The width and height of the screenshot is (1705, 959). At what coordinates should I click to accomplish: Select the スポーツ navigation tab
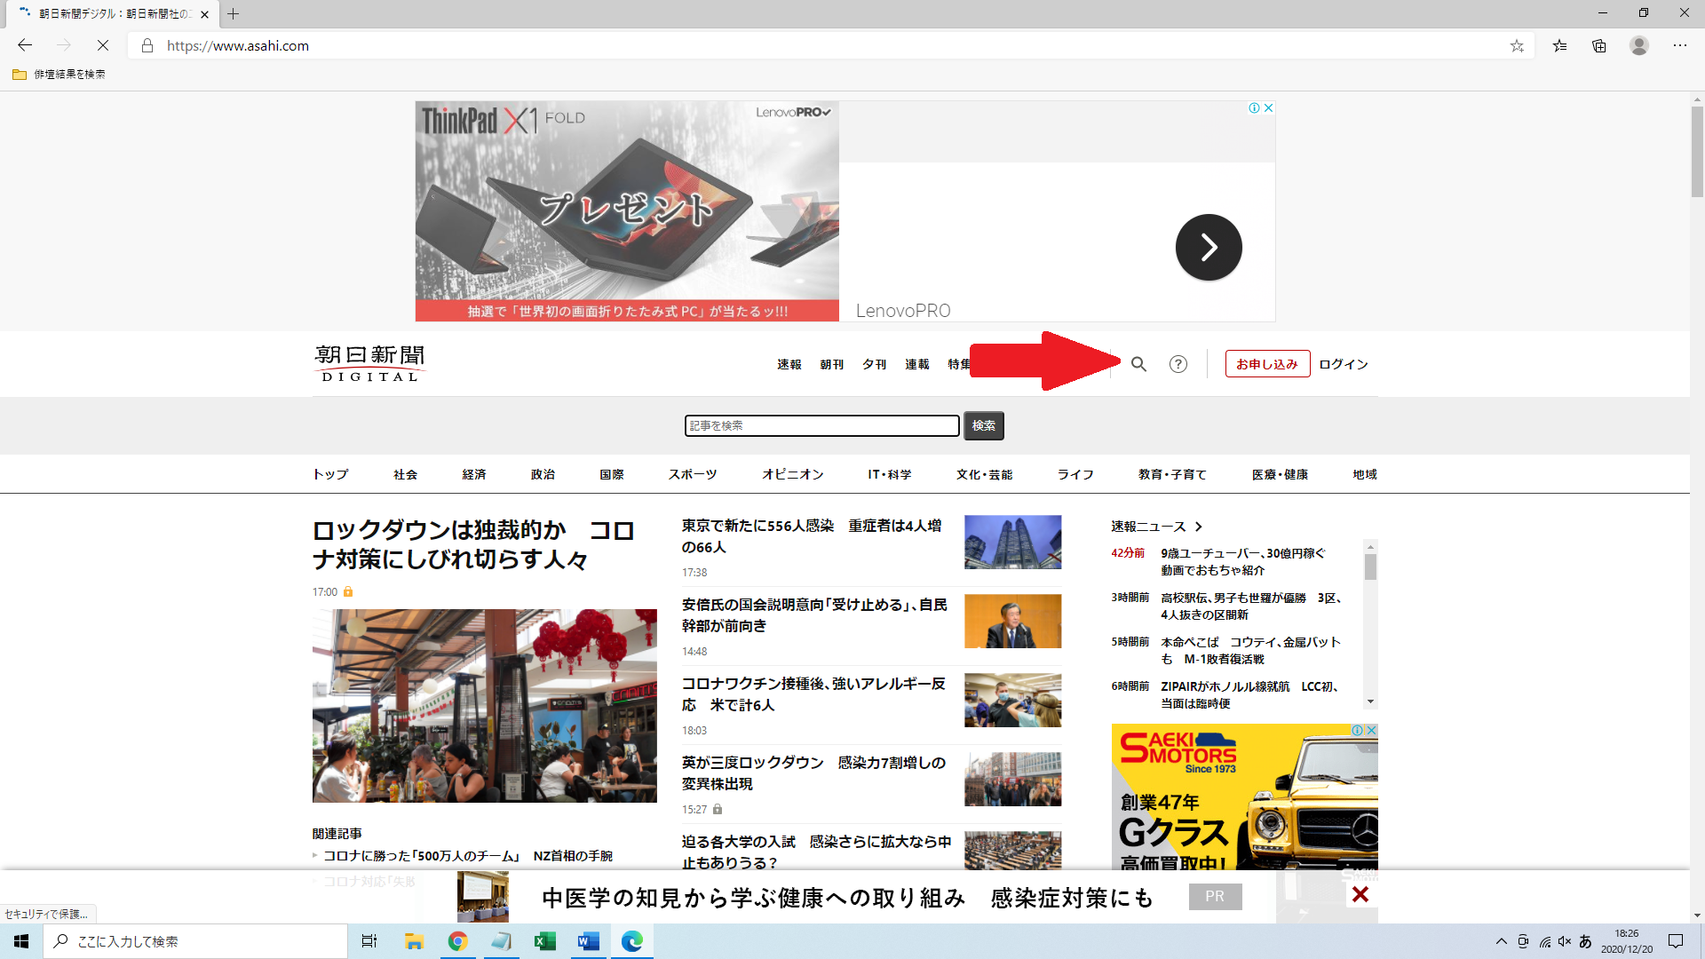[x=693, y=474]
